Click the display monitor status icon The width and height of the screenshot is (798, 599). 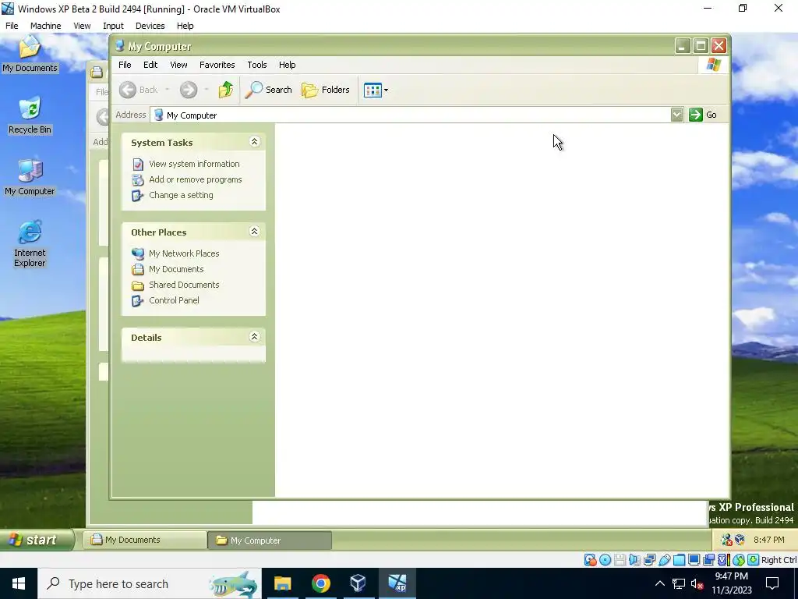click(x=694, y=560)
